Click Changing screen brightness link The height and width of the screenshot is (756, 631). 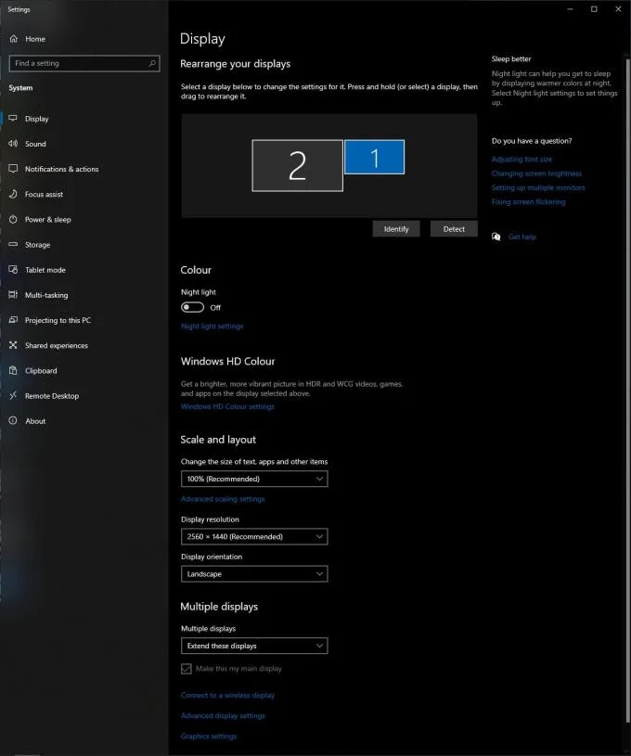click(536, 173)
